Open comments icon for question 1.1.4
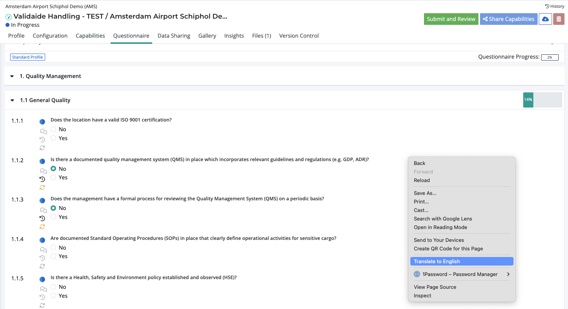 pyautogui.click(x=44, y=250)
